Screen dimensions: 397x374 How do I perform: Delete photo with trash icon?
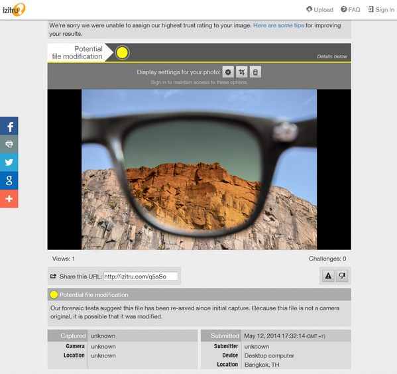pos(255,72)
